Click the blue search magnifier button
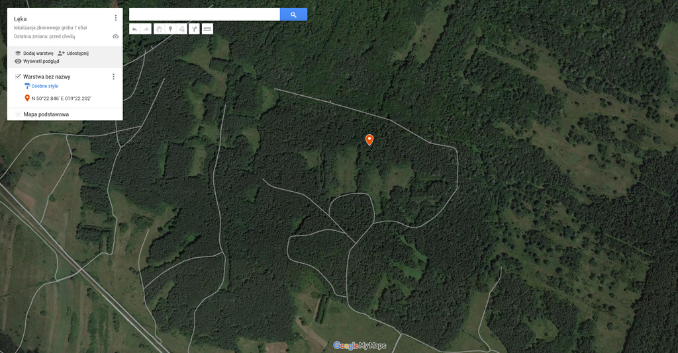 (x=293, y=15)
